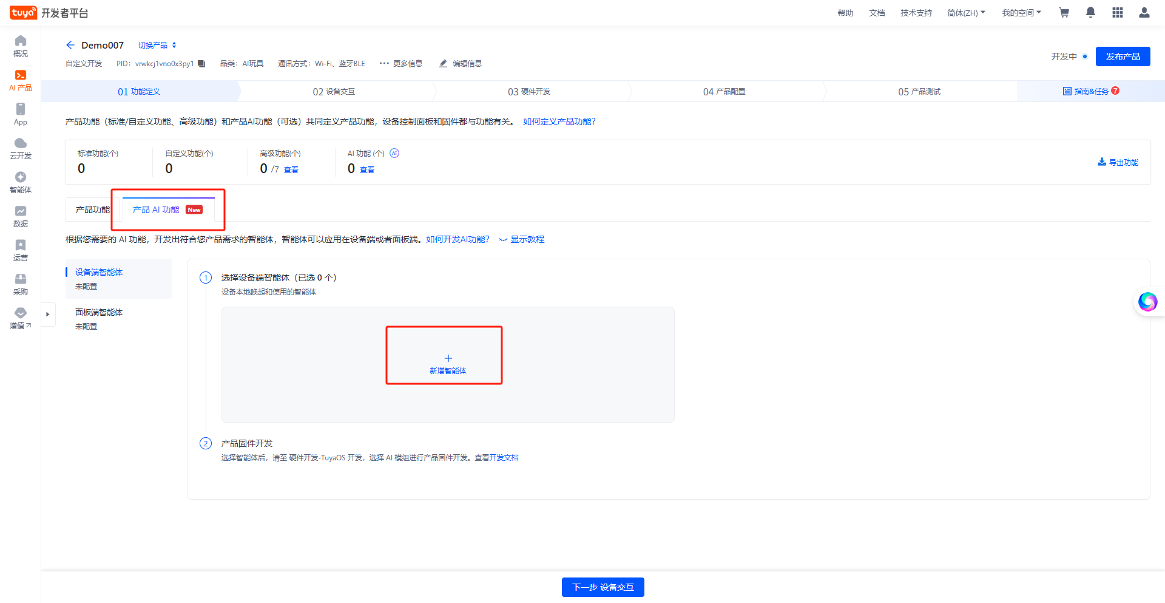Screen dimensions: 1165x603
Task: Open 数据 in the sidebar
Action: (21, 216)
